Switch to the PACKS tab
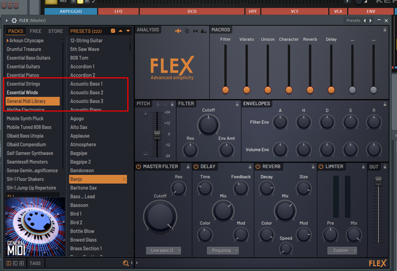The height and width of the screenshot is (271, 397). point(16,31)
